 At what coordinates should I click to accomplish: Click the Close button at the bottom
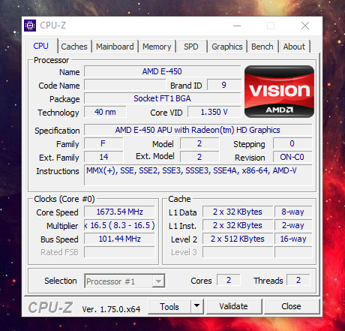coord(291,306)
